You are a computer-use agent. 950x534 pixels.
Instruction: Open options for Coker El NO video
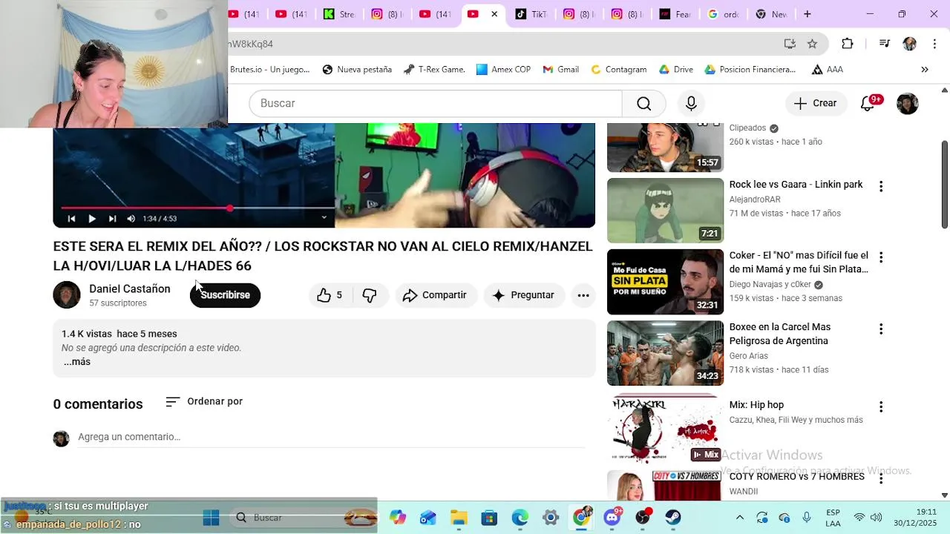[x=881, y=257]
